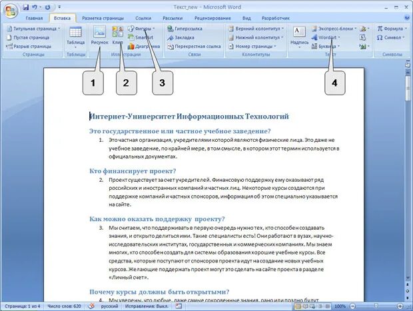
Task: Click the Страница: 1 из 4 indicator
Action: click(x=23, y=306)
